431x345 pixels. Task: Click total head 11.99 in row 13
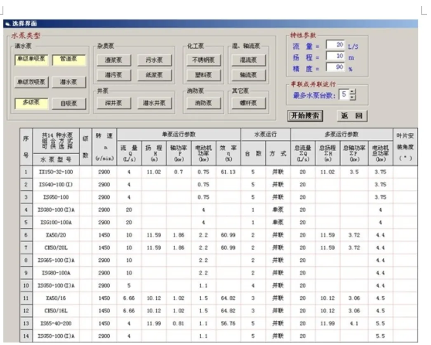pos(327,324)
